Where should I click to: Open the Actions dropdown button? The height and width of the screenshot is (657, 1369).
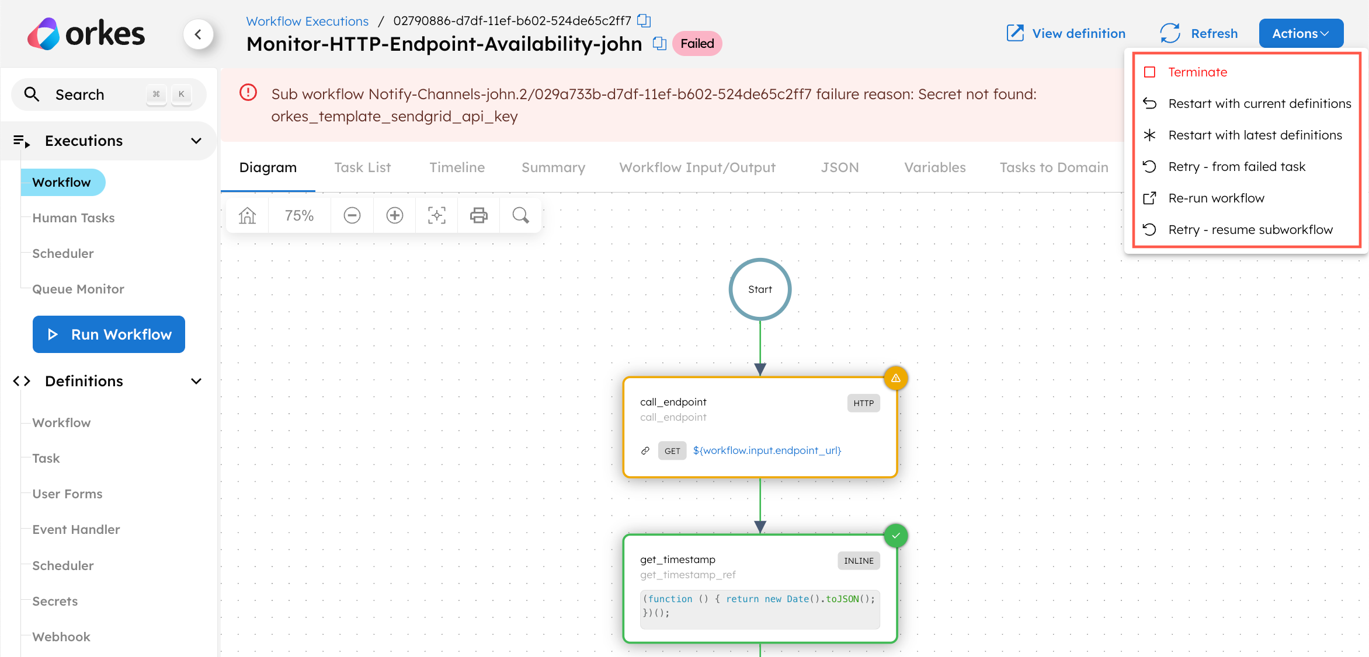pyautogui.click(x=1301, y=34)
